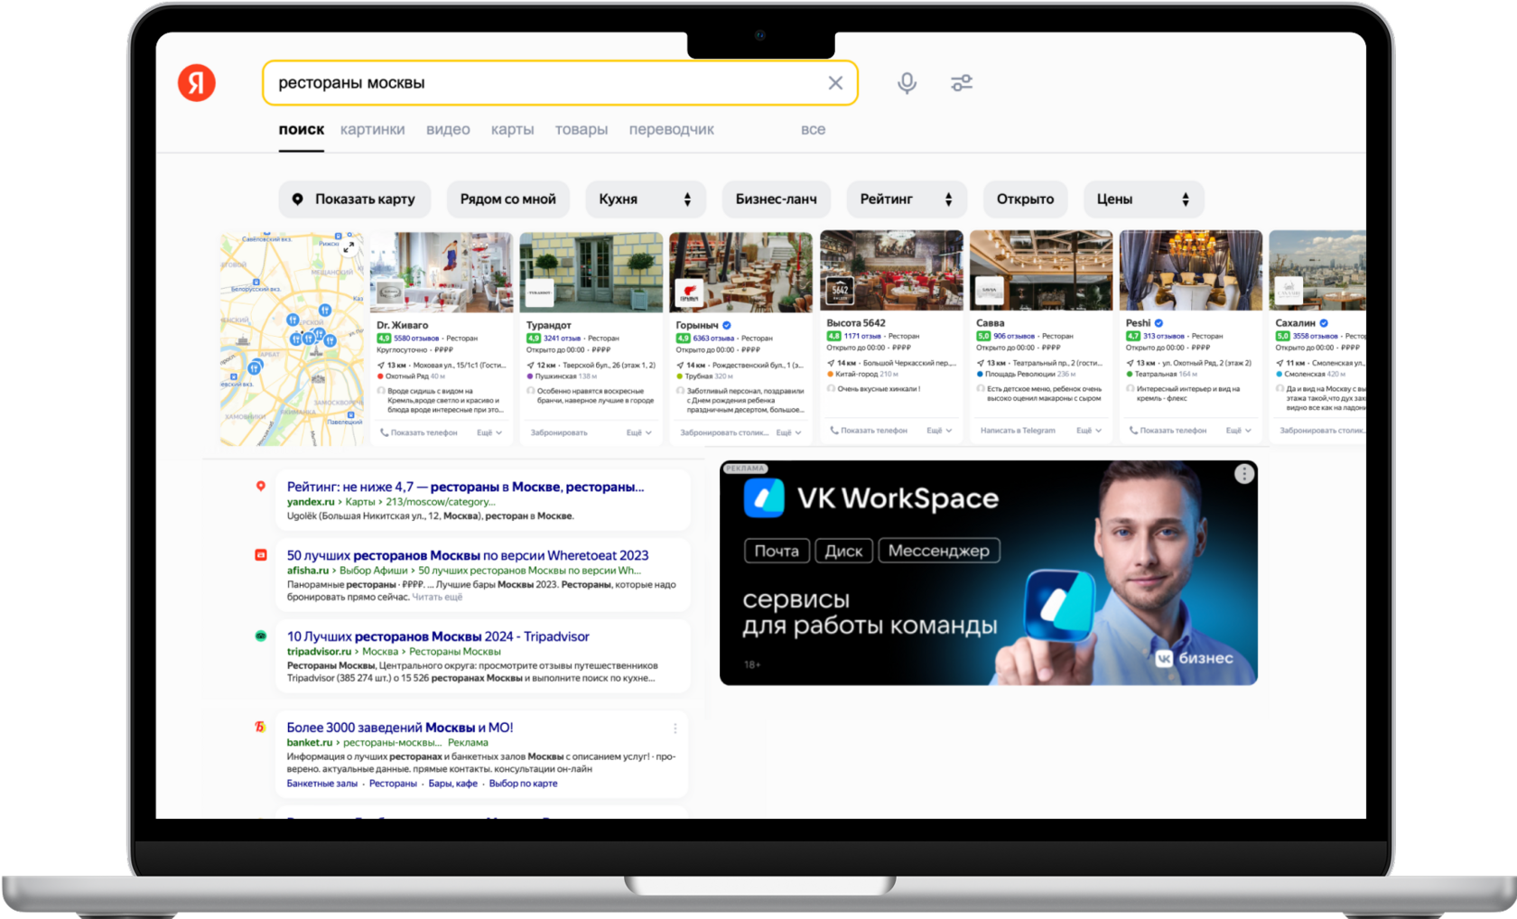
Task: Click the 'Выбор по карте' sitelink
Action: [x=523, y=784]
